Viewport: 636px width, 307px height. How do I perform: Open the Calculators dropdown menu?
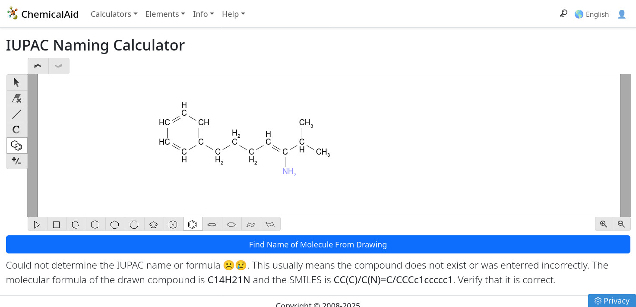114,14
